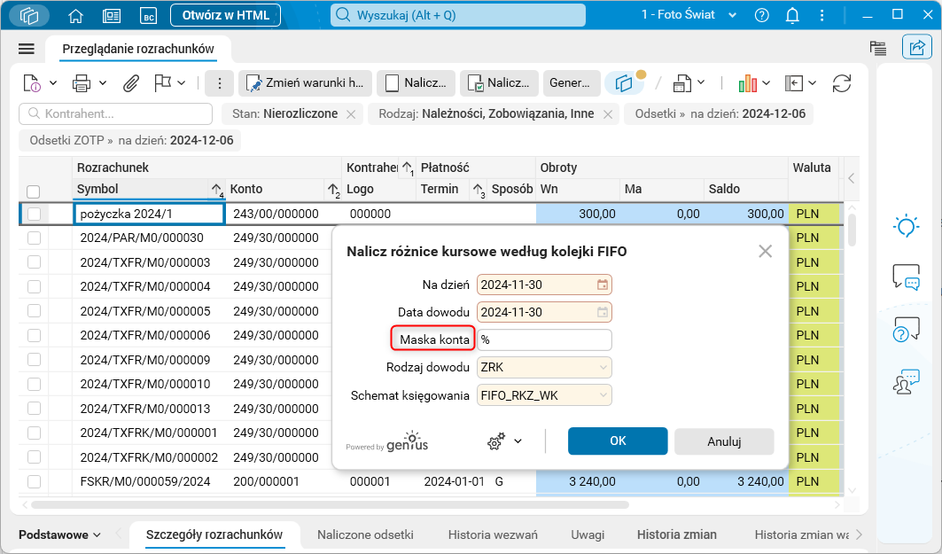The width and height of the screenshot is (942, 554).
Task: Expand arrow next to dialog gear icon
Action: (518, 441)
